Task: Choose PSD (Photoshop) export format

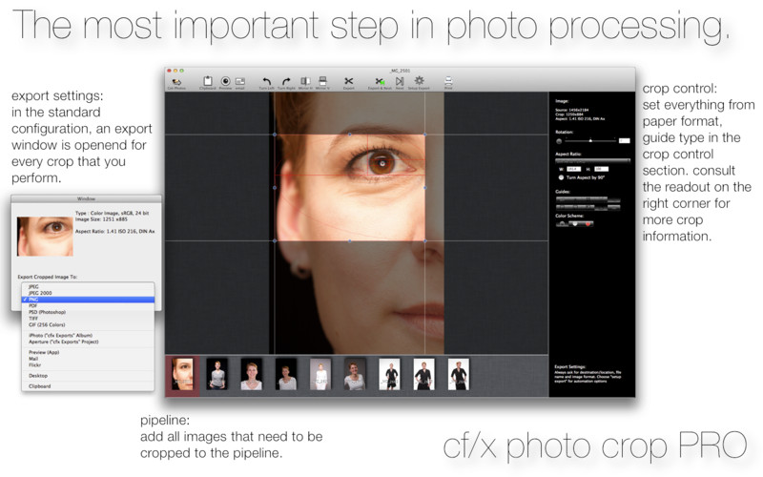Action: (88, 312)
